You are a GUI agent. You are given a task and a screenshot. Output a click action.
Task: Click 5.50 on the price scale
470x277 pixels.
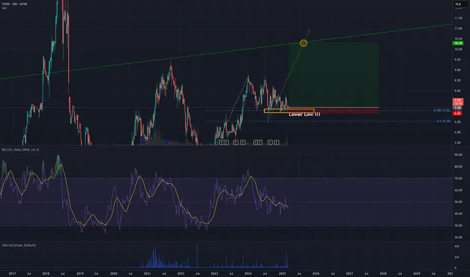click(x=457, y=143)
